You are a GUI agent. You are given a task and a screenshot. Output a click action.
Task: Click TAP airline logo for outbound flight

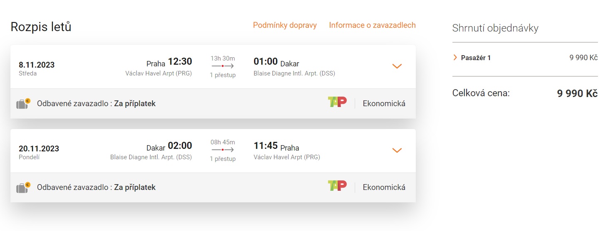tap(337, 102)
